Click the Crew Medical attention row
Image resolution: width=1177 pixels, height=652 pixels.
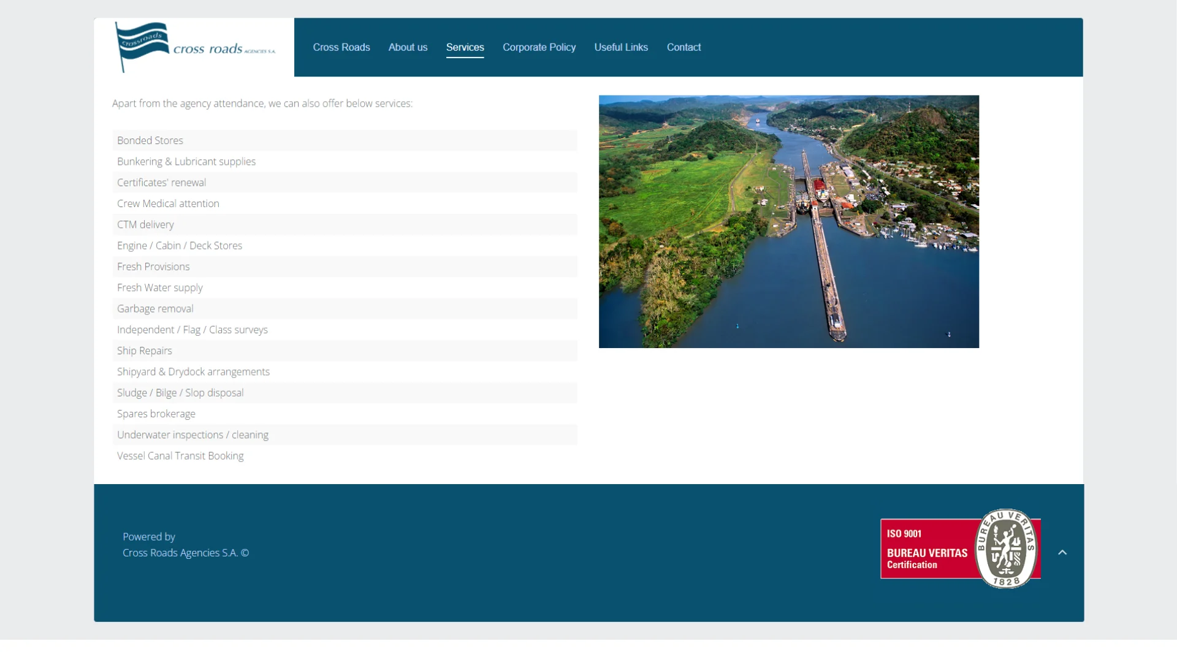pyautogui.click(x=345, y=203)
